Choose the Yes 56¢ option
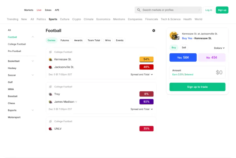 click(x=183, y=58)
